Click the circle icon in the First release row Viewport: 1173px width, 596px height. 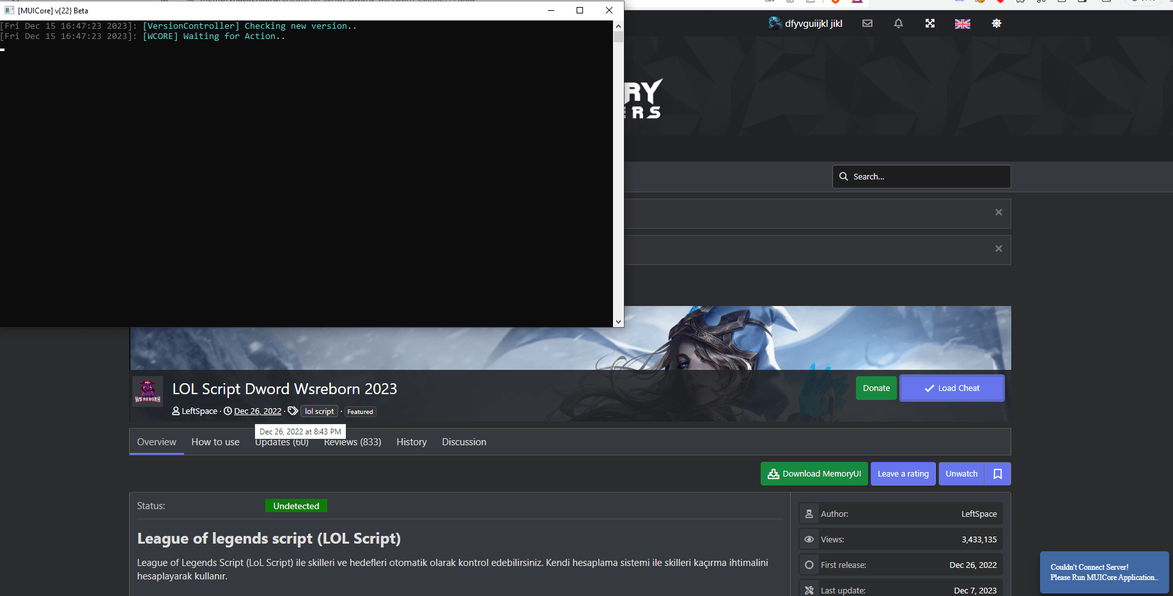click(809, 565)
